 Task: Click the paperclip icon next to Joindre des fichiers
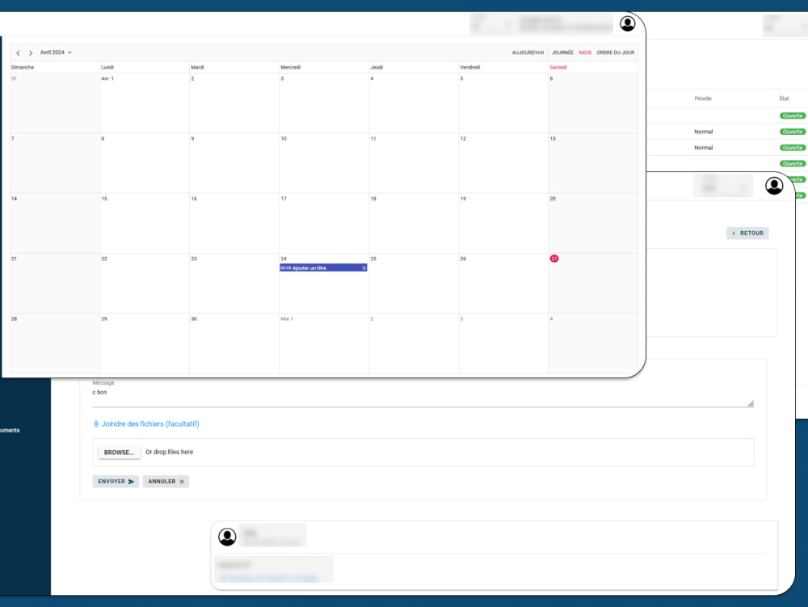96,424
